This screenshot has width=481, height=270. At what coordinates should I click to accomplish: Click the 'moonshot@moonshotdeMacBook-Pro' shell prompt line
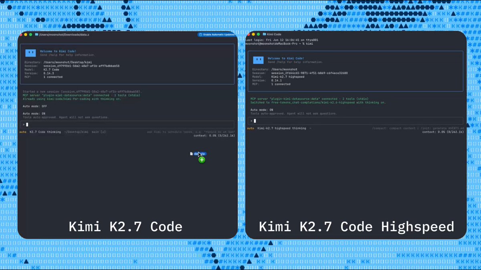279,44
